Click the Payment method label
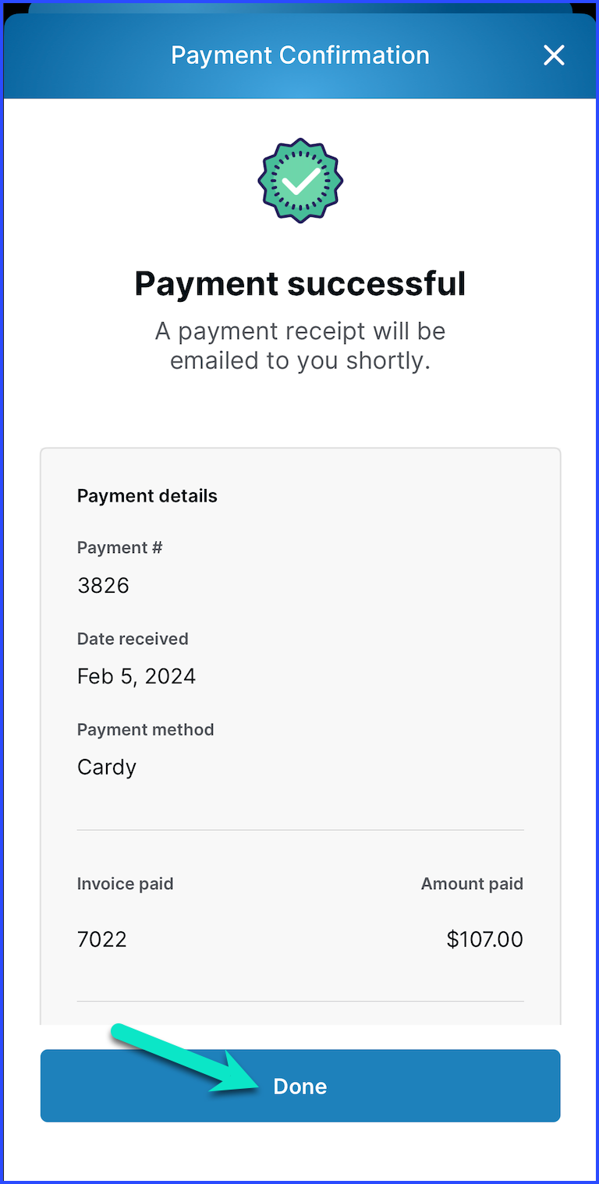The image size is (599, 1184). point(145,730)
